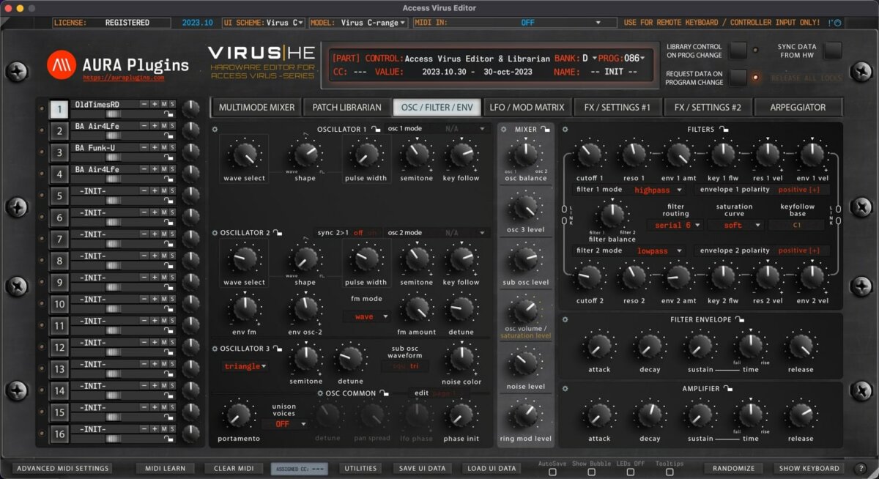The height and width of the screenshot is (479, 879).
Task: Open the filter routing serial 6 dropdown
Action: coord(675,225)
